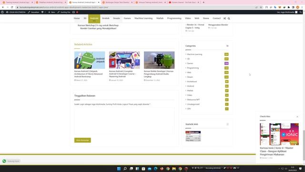The image size is (305, 172).
Task: Open Machine Learning category in sidebar
Action: pos(194,54)
